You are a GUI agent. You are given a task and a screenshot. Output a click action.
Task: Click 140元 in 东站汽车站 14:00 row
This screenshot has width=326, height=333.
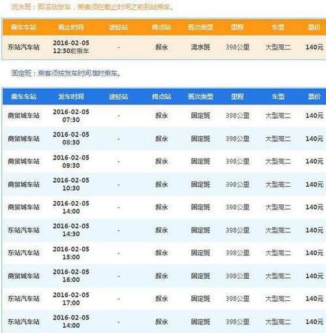pos(314,322)
